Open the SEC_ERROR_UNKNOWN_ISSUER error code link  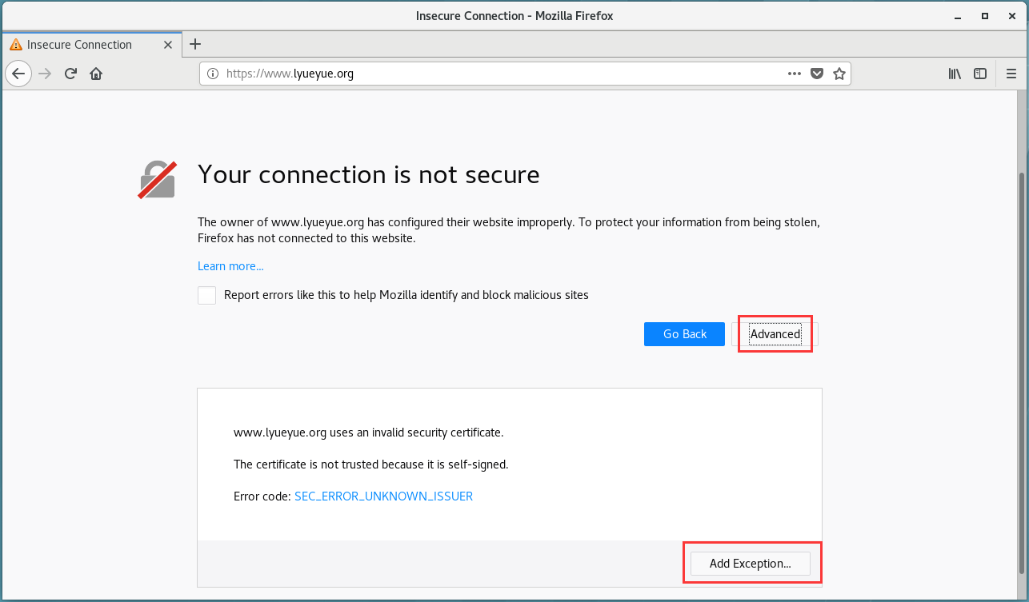click(383, 496)
